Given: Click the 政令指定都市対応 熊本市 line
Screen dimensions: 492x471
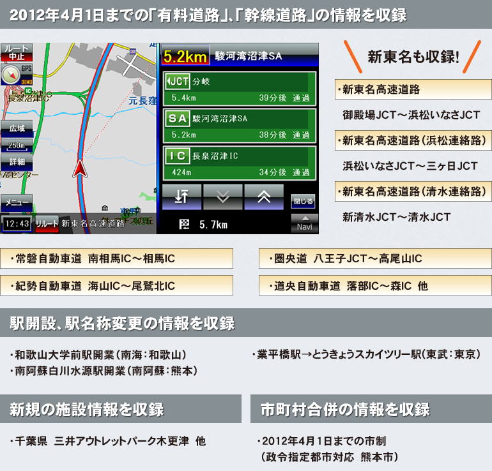Looking at the screenshot, I should 330,457.
